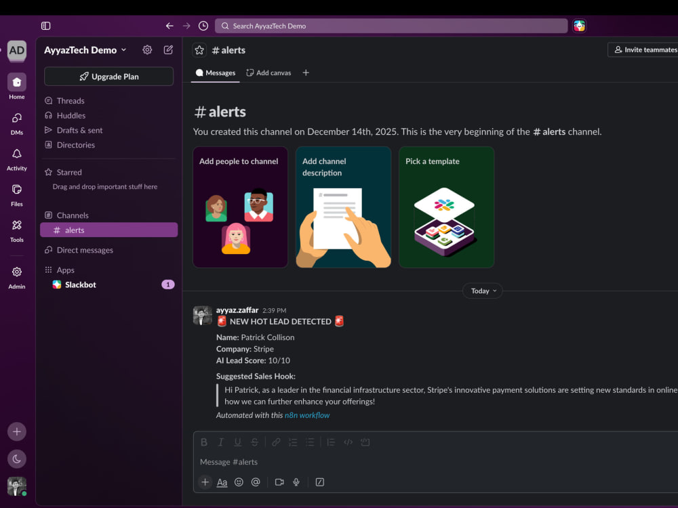
Task: Click the Invite teammates button
Action: click(x=644, y=49)
